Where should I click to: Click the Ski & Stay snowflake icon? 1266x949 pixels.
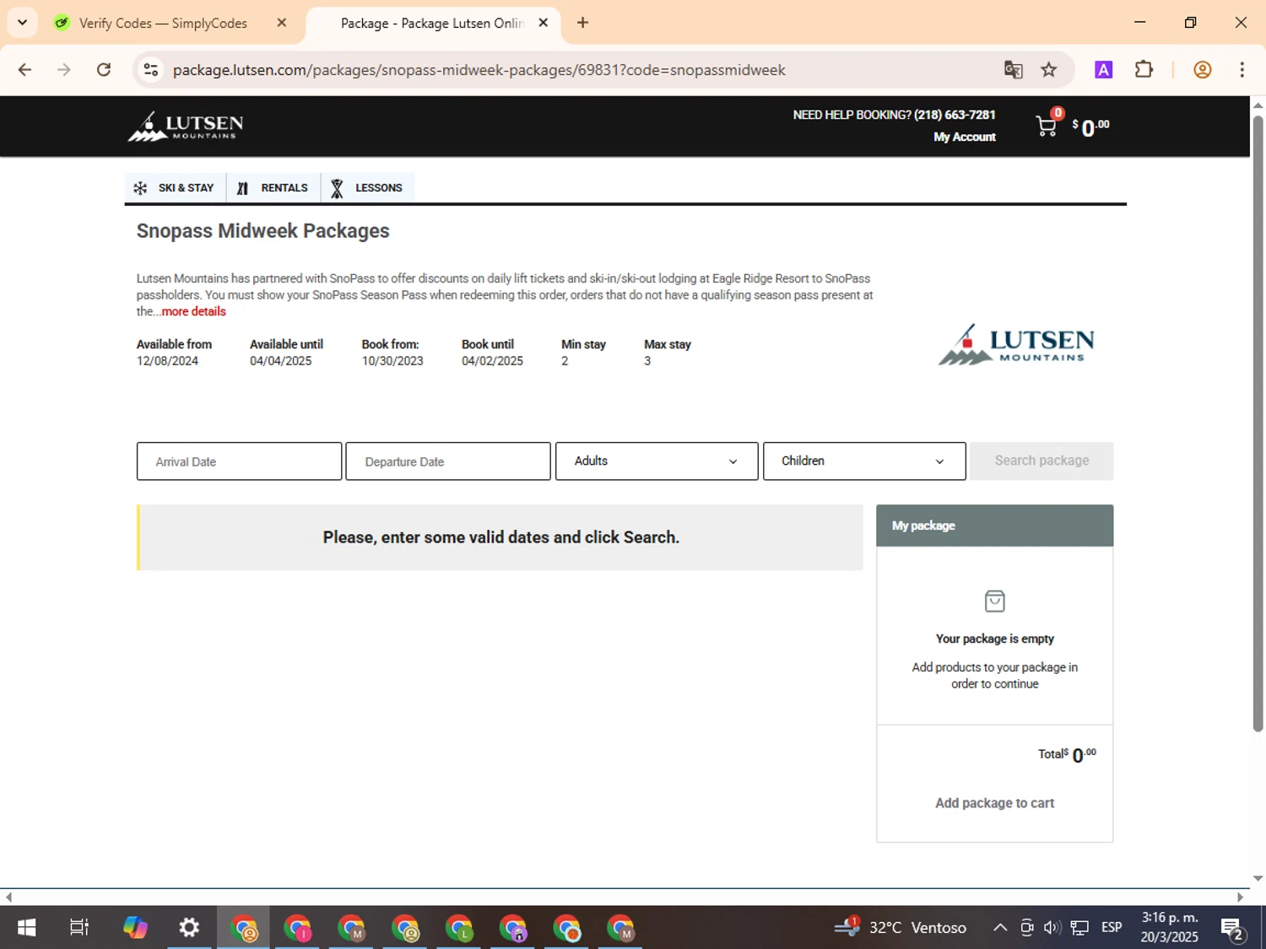click(x=140, y=188)
